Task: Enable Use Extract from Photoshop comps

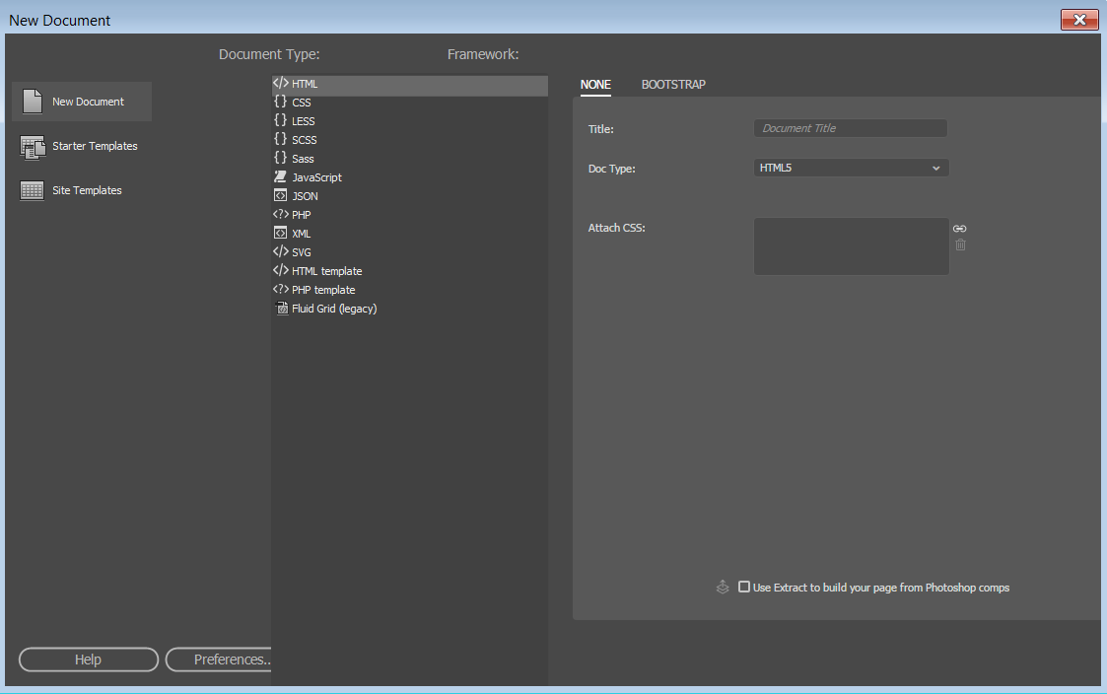Action: [745, 587]
